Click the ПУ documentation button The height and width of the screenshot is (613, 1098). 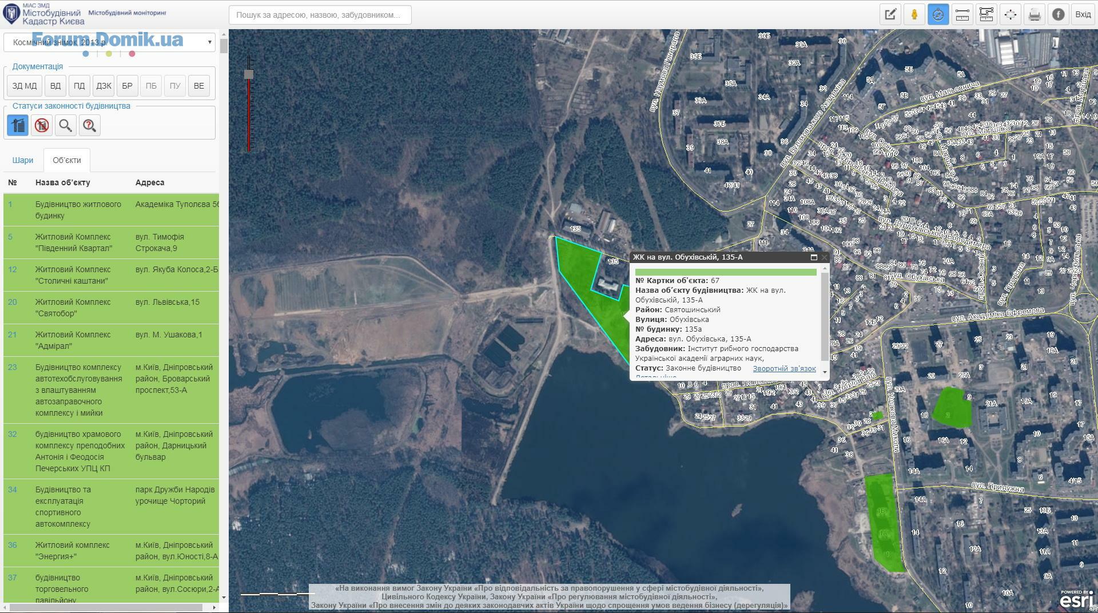pyautogui.click(x=175, y=86)
